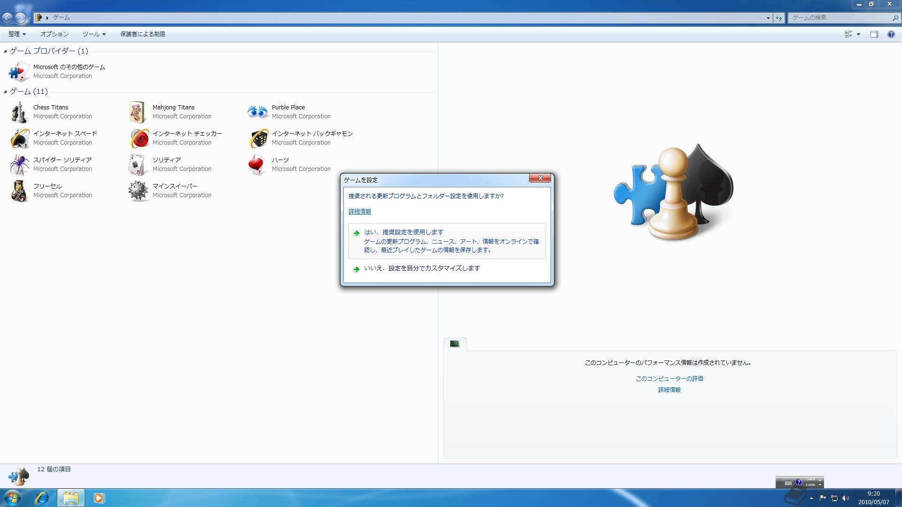
Task: Launch Windows Media Player from taskbar
Action: pyautogui.click(x=99, y=498)
